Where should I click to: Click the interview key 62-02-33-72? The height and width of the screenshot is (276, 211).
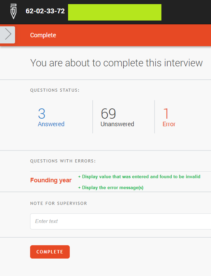[x=45, y=11]
